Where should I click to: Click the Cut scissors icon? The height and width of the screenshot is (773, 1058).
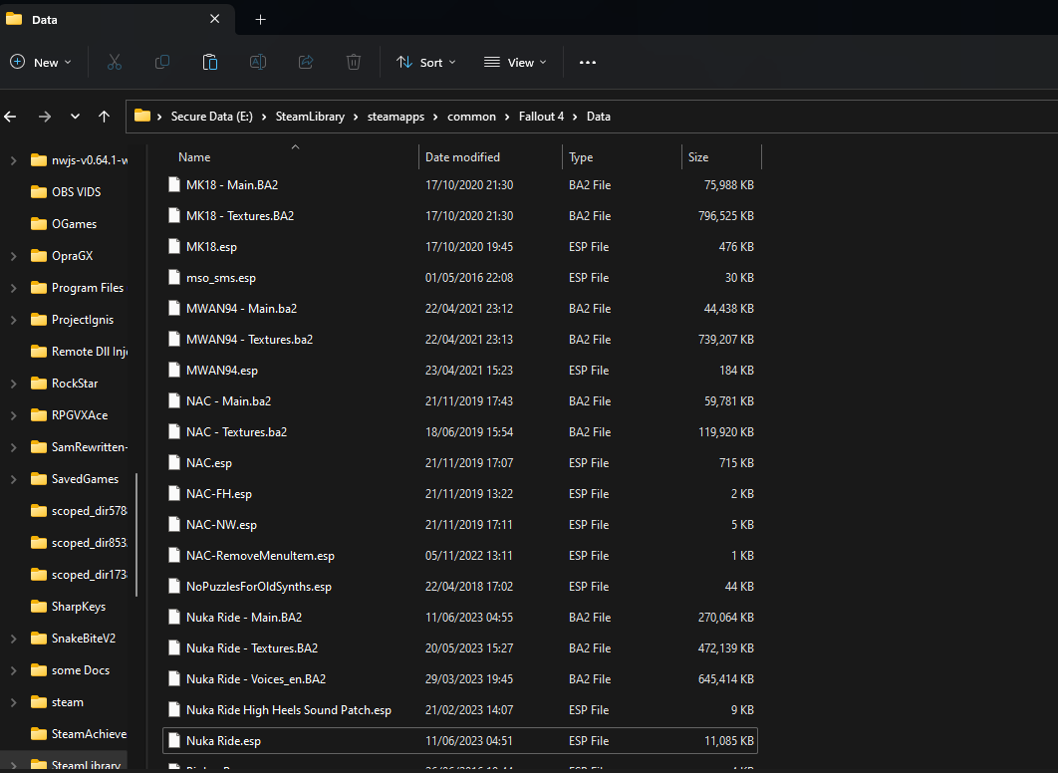[x=114, y=62]
